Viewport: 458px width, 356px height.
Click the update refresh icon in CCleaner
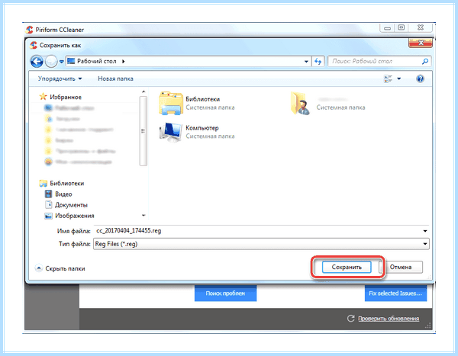[351, 318]
